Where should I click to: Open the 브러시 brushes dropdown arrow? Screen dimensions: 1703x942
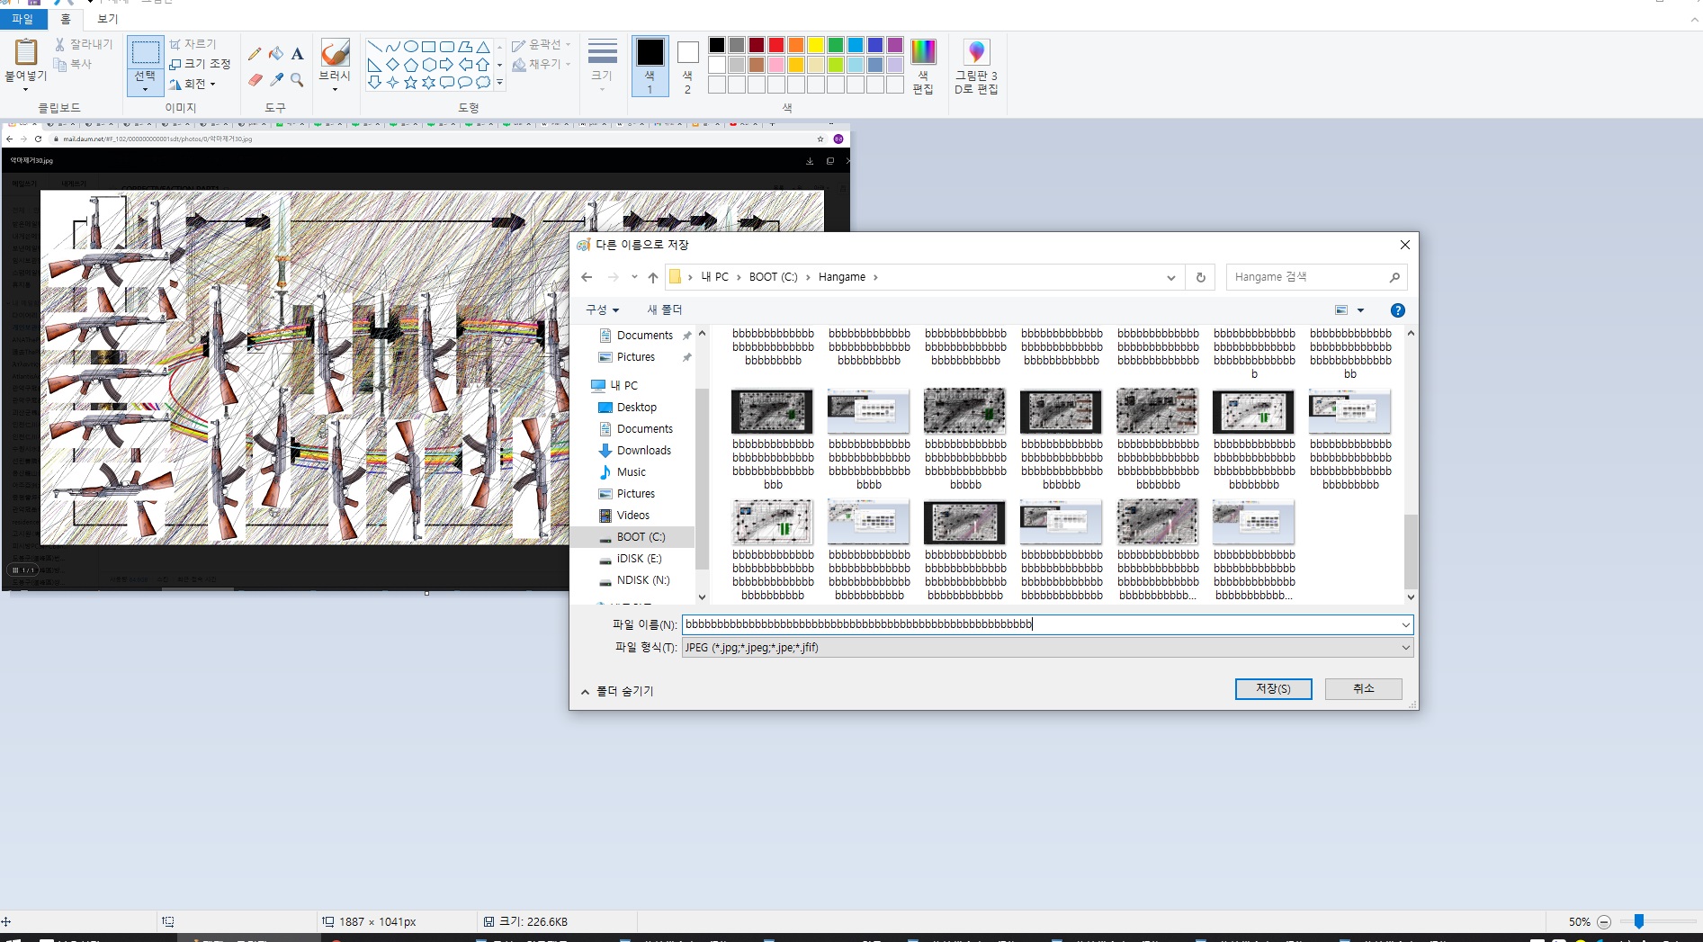pyautogui.click(x=335, y=89)
